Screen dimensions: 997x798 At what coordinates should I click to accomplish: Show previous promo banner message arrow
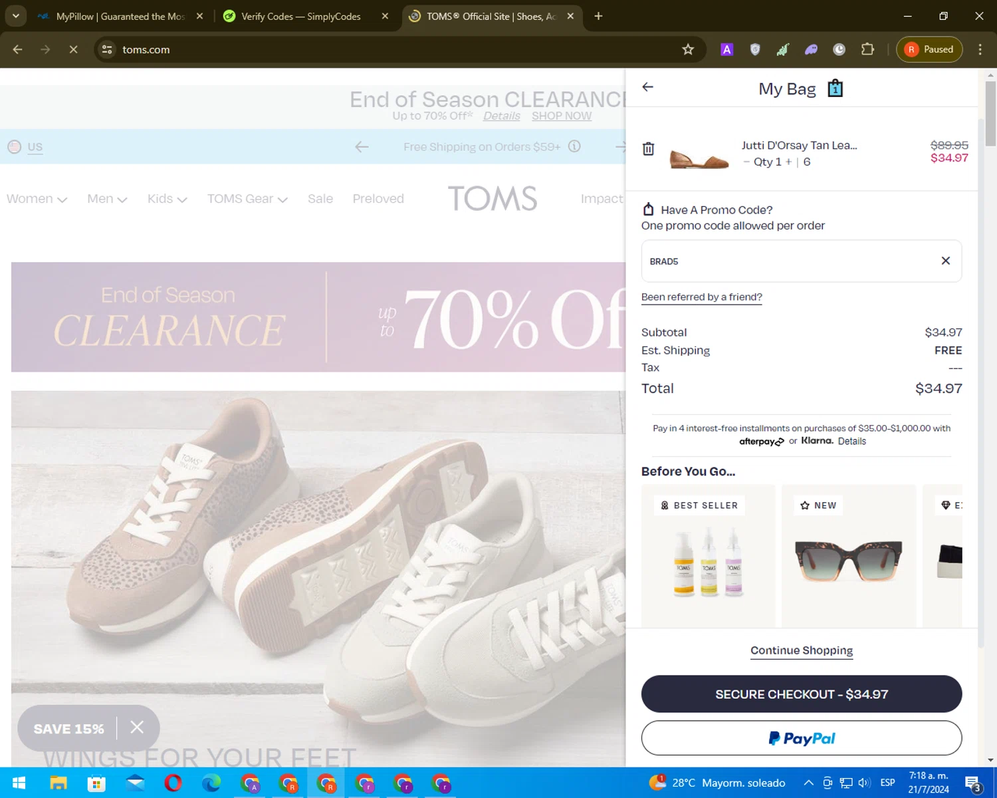[362, 146]
